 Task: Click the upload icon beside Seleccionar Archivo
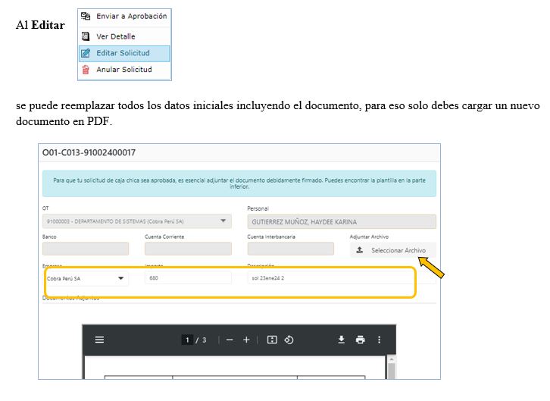(x=360, y=250)
